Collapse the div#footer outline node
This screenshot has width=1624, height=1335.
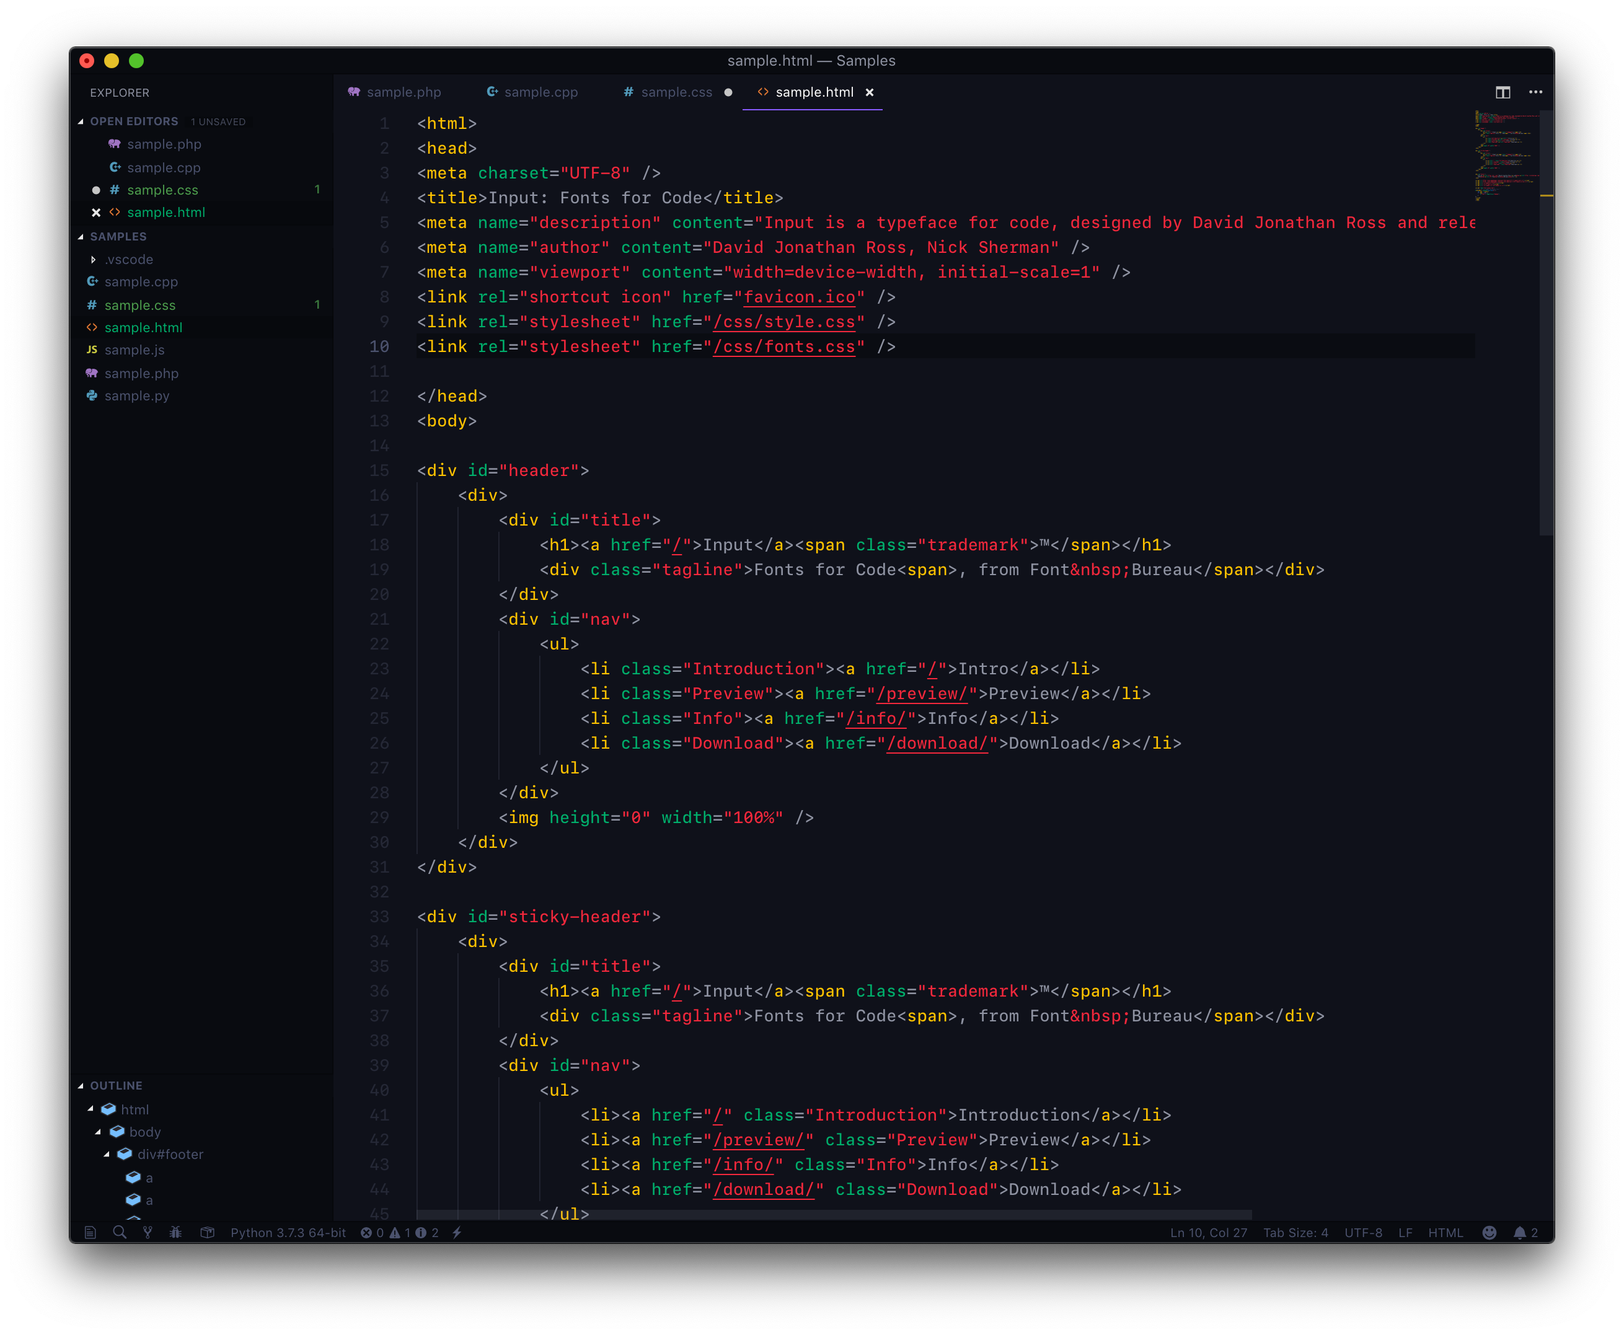(x=107, y=1154)
